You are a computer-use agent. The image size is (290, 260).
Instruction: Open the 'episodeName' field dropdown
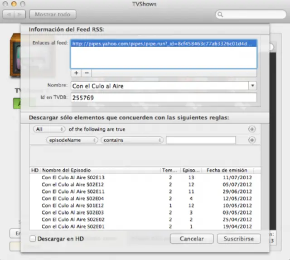(x=72, y=140)
